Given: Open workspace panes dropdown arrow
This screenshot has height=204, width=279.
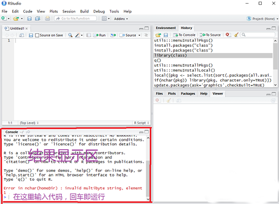Looking at the screenshot, I should (109, 19).
